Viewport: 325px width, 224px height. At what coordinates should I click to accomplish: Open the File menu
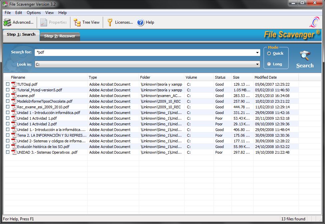click(x=8, y=13)
